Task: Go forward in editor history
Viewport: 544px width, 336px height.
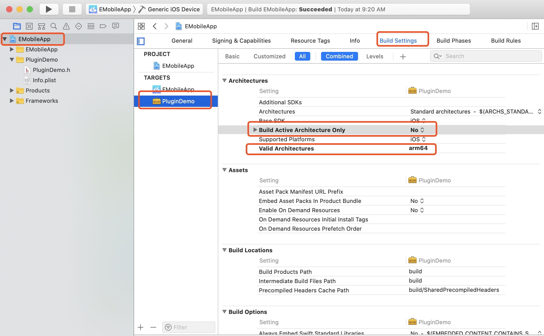Action: tap(166, 26)
